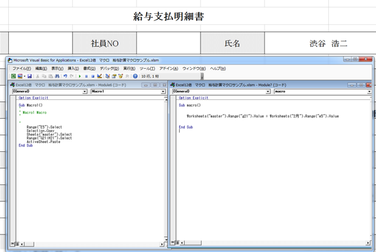Open the ヘルプ(H) menu
The height and width of the screenshot is (252, 376).
click(217, 68)
